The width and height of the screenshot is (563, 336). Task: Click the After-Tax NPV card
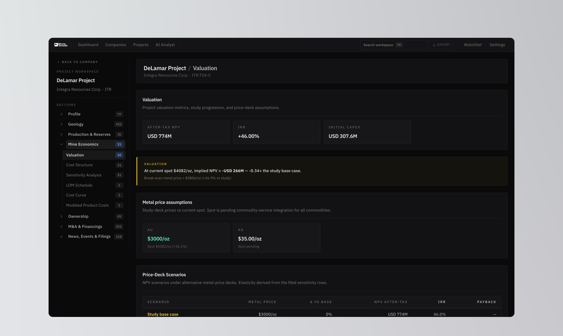[186, 132]
